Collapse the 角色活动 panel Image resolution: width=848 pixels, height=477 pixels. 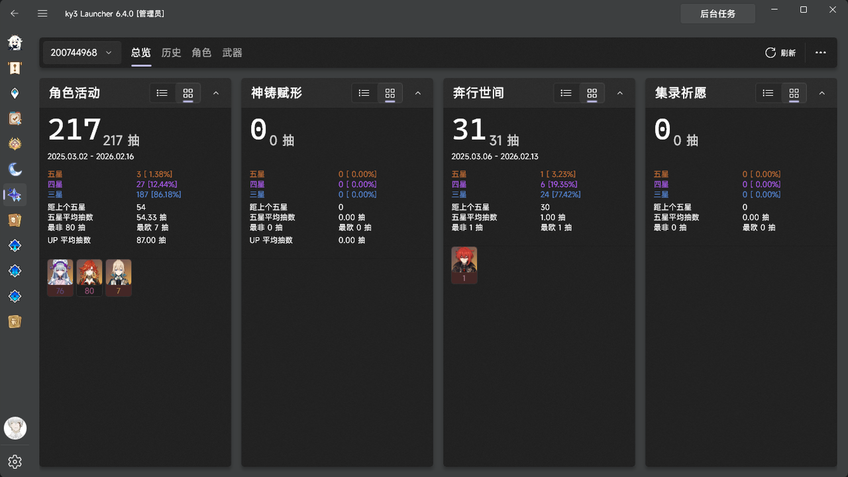click(x=216, y=93)
